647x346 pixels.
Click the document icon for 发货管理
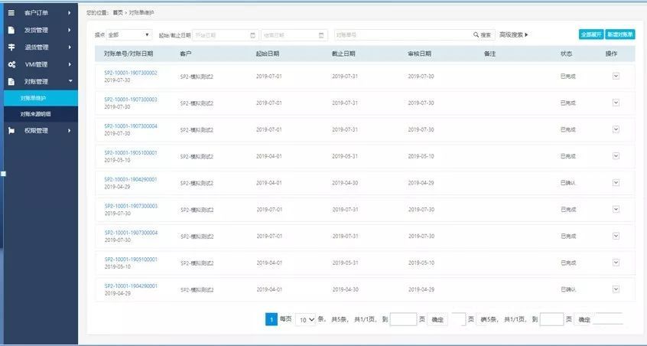coord(11,30)
